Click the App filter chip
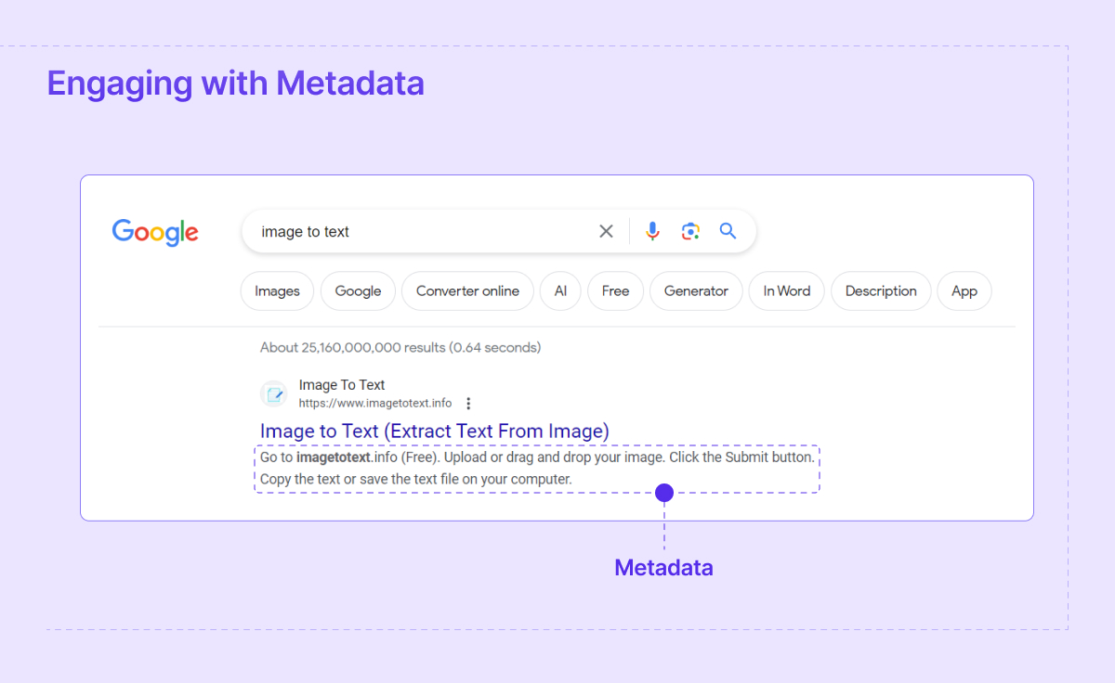Viewport: 1115px width, 683px height. pyautogui.click(x=964, y=290)
